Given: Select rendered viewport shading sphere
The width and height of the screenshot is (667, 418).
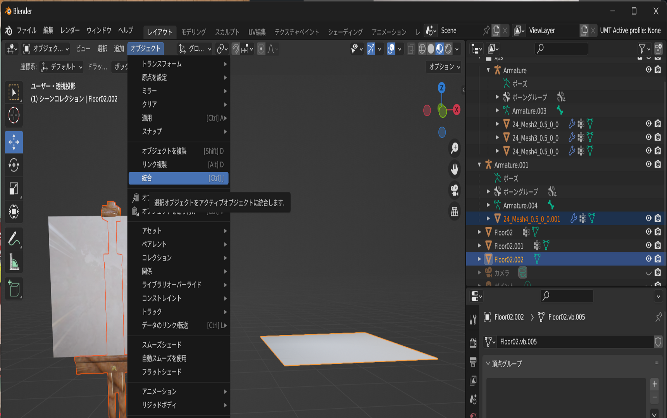Looking at the screenshot, I should point(448,49).
